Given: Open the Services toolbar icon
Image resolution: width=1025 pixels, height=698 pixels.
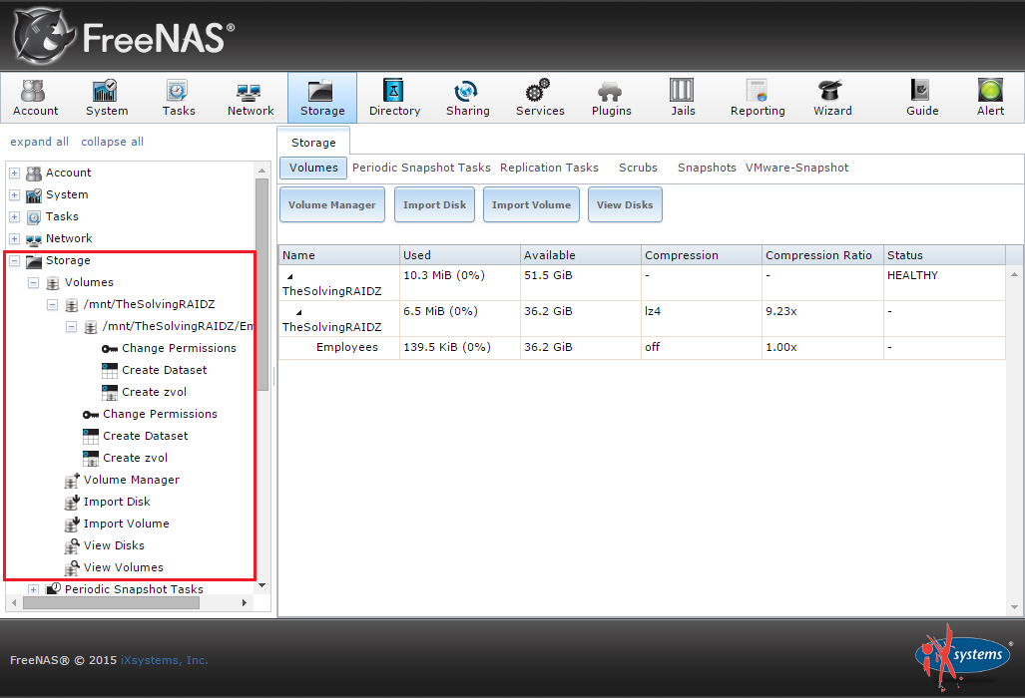Looking at the screenshot, I should pos(540,98).
